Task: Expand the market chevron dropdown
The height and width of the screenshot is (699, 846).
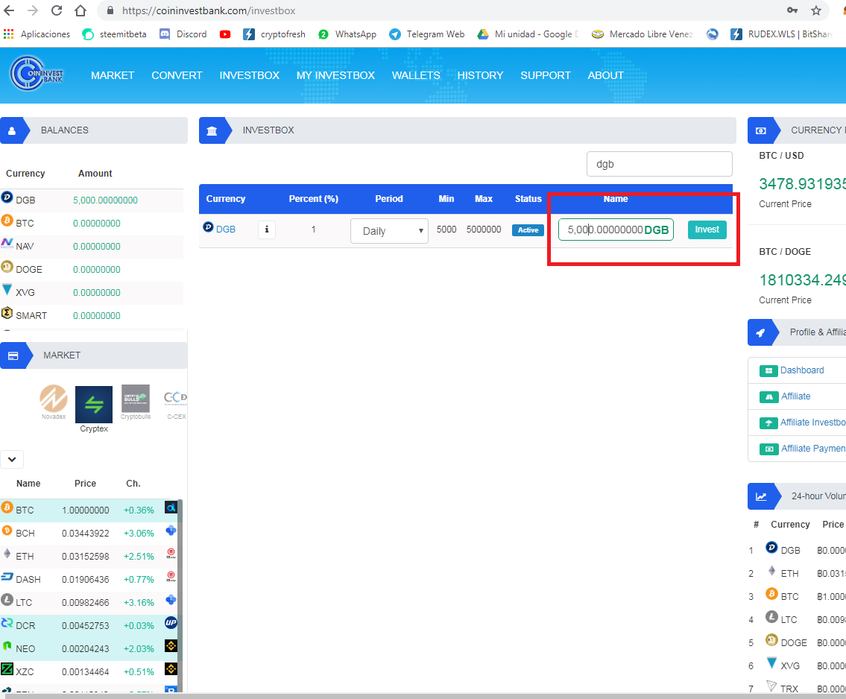Action: (12, 460)
